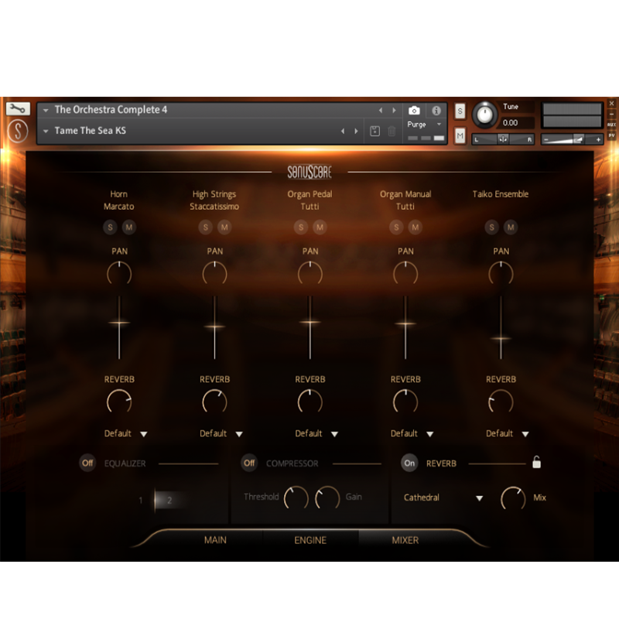Turn on the Equalizer Off switch
Image resolution: width=619 pixels, height=619 pixels.
(x=87, y=463)
